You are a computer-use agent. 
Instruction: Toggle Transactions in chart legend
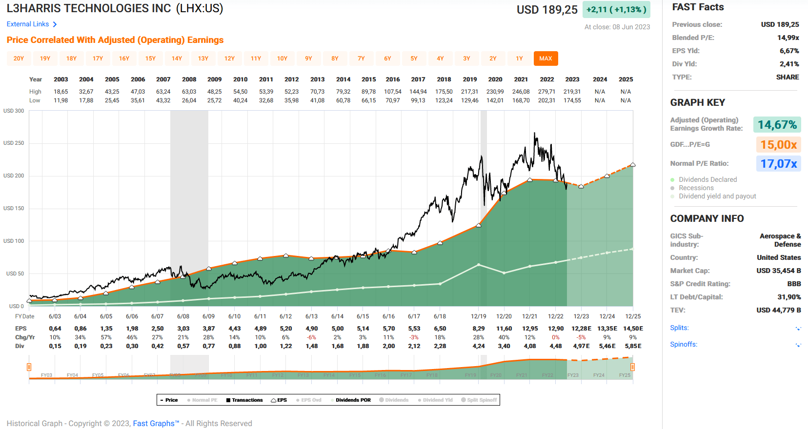(244, 400)
